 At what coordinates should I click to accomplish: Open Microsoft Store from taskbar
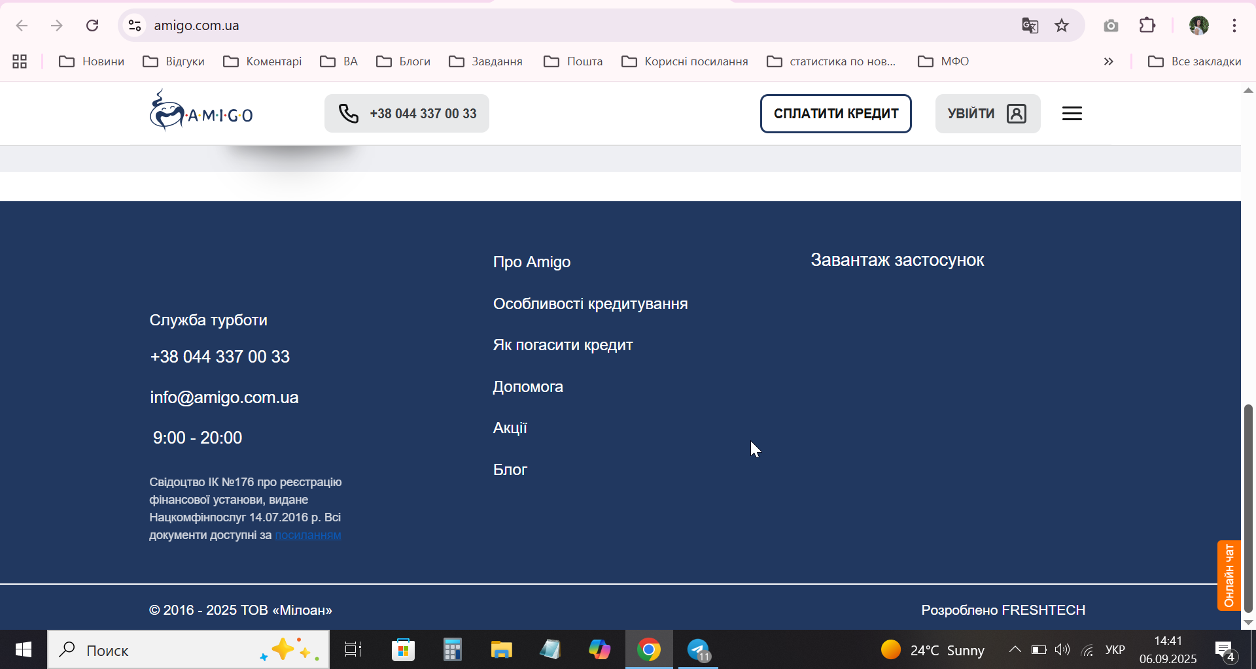coord(403,649)
